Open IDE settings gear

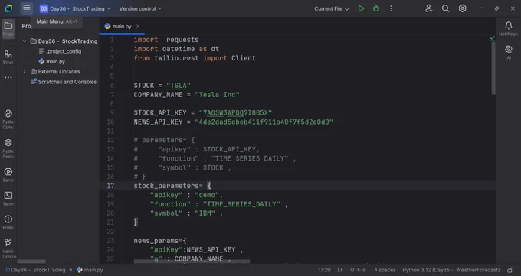pos(462,8)
